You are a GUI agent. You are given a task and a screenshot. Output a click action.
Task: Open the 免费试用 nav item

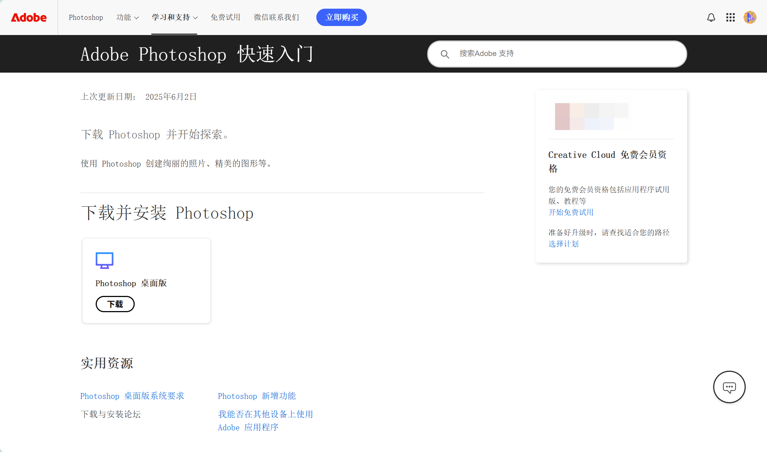pyautogui.click(x=225, y=17)
